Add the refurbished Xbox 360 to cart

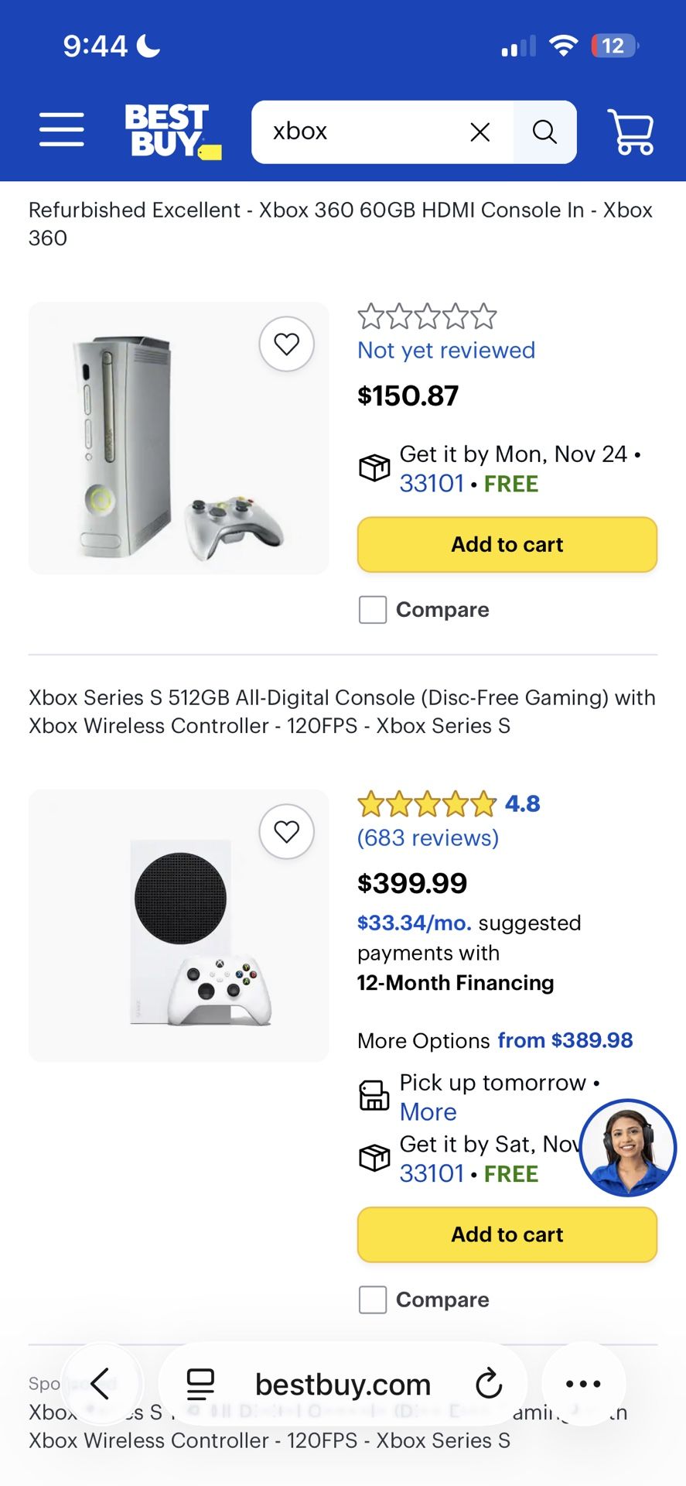507,545
